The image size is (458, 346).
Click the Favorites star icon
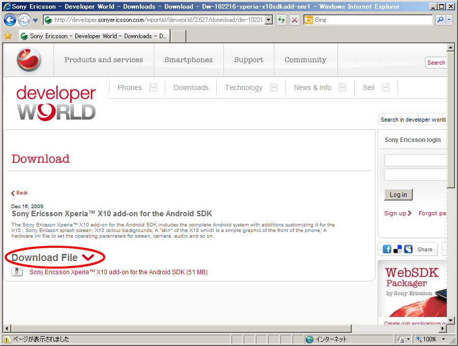[x=8, y=36]
